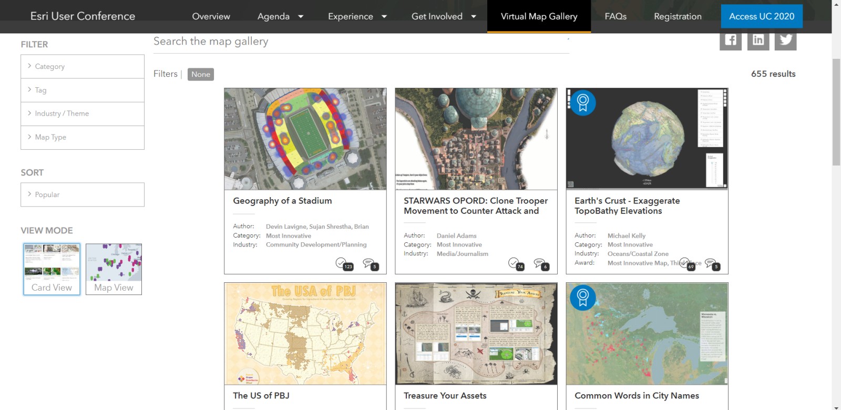Share gallery on Twitter icon

tap(786, 40)
